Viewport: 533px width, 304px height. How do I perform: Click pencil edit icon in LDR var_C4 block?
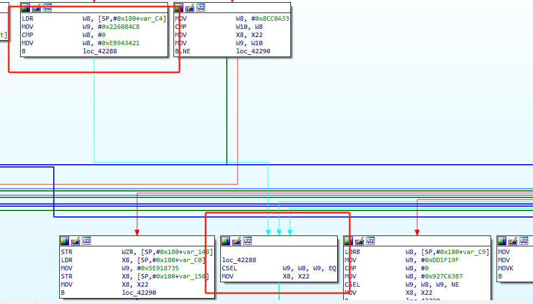click(x=36, y=8)
